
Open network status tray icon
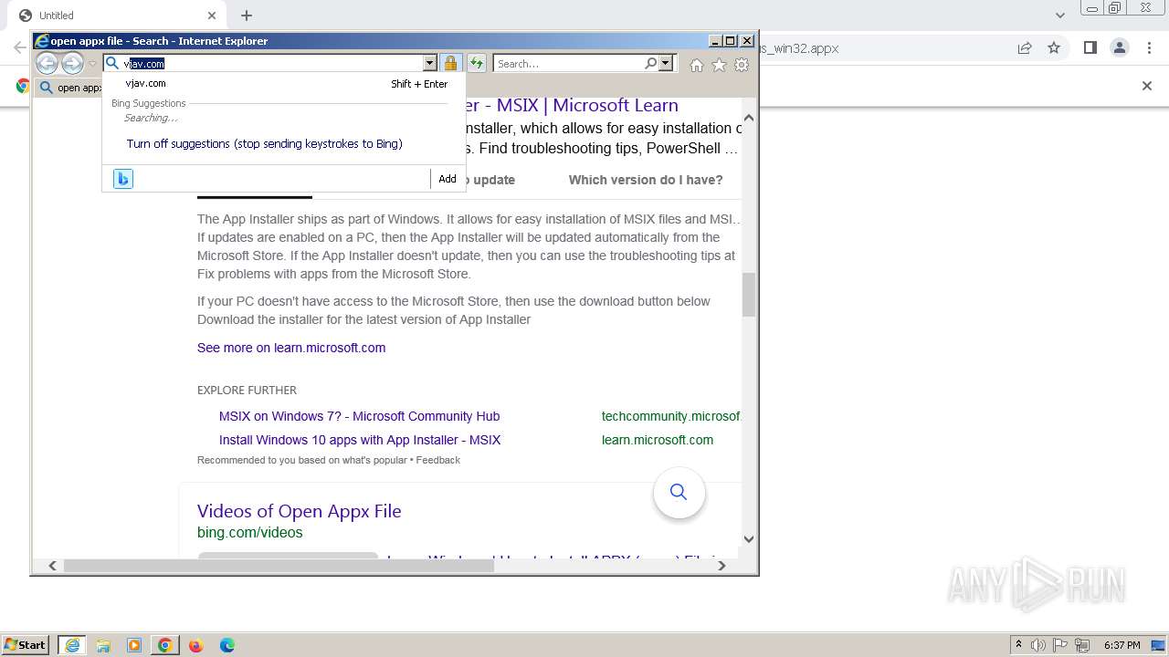click(1082, 645)
